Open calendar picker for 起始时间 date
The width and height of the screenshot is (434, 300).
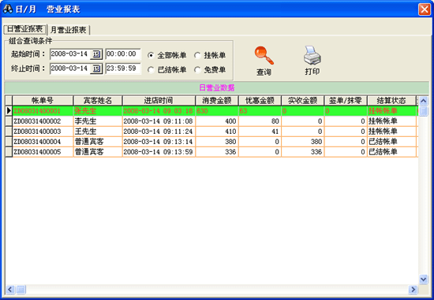[x=96, y=54]
